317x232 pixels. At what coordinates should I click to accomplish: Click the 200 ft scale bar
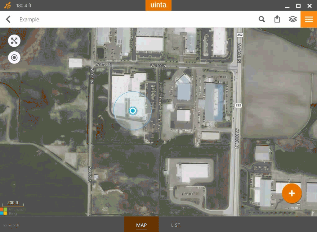(13, 203)
